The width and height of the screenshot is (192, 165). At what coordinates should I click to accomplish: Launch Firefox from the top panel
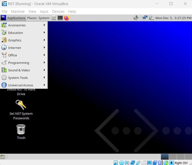tap(67, 18)
